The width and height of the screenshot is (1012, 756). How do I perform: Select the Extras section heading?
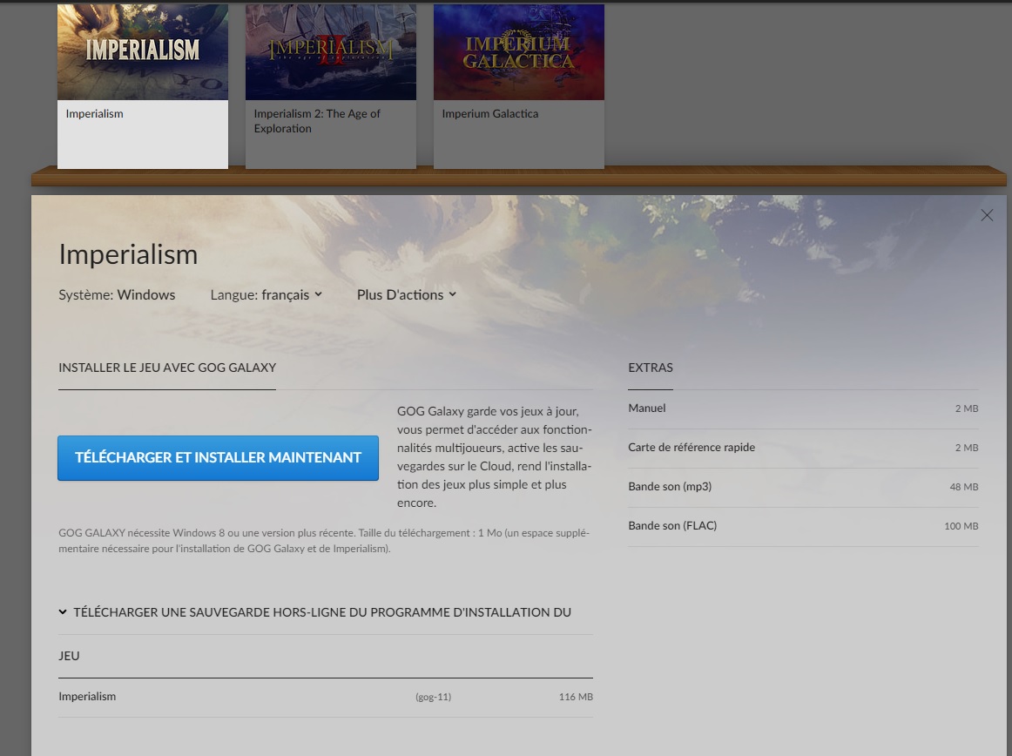tap(651, 368)
